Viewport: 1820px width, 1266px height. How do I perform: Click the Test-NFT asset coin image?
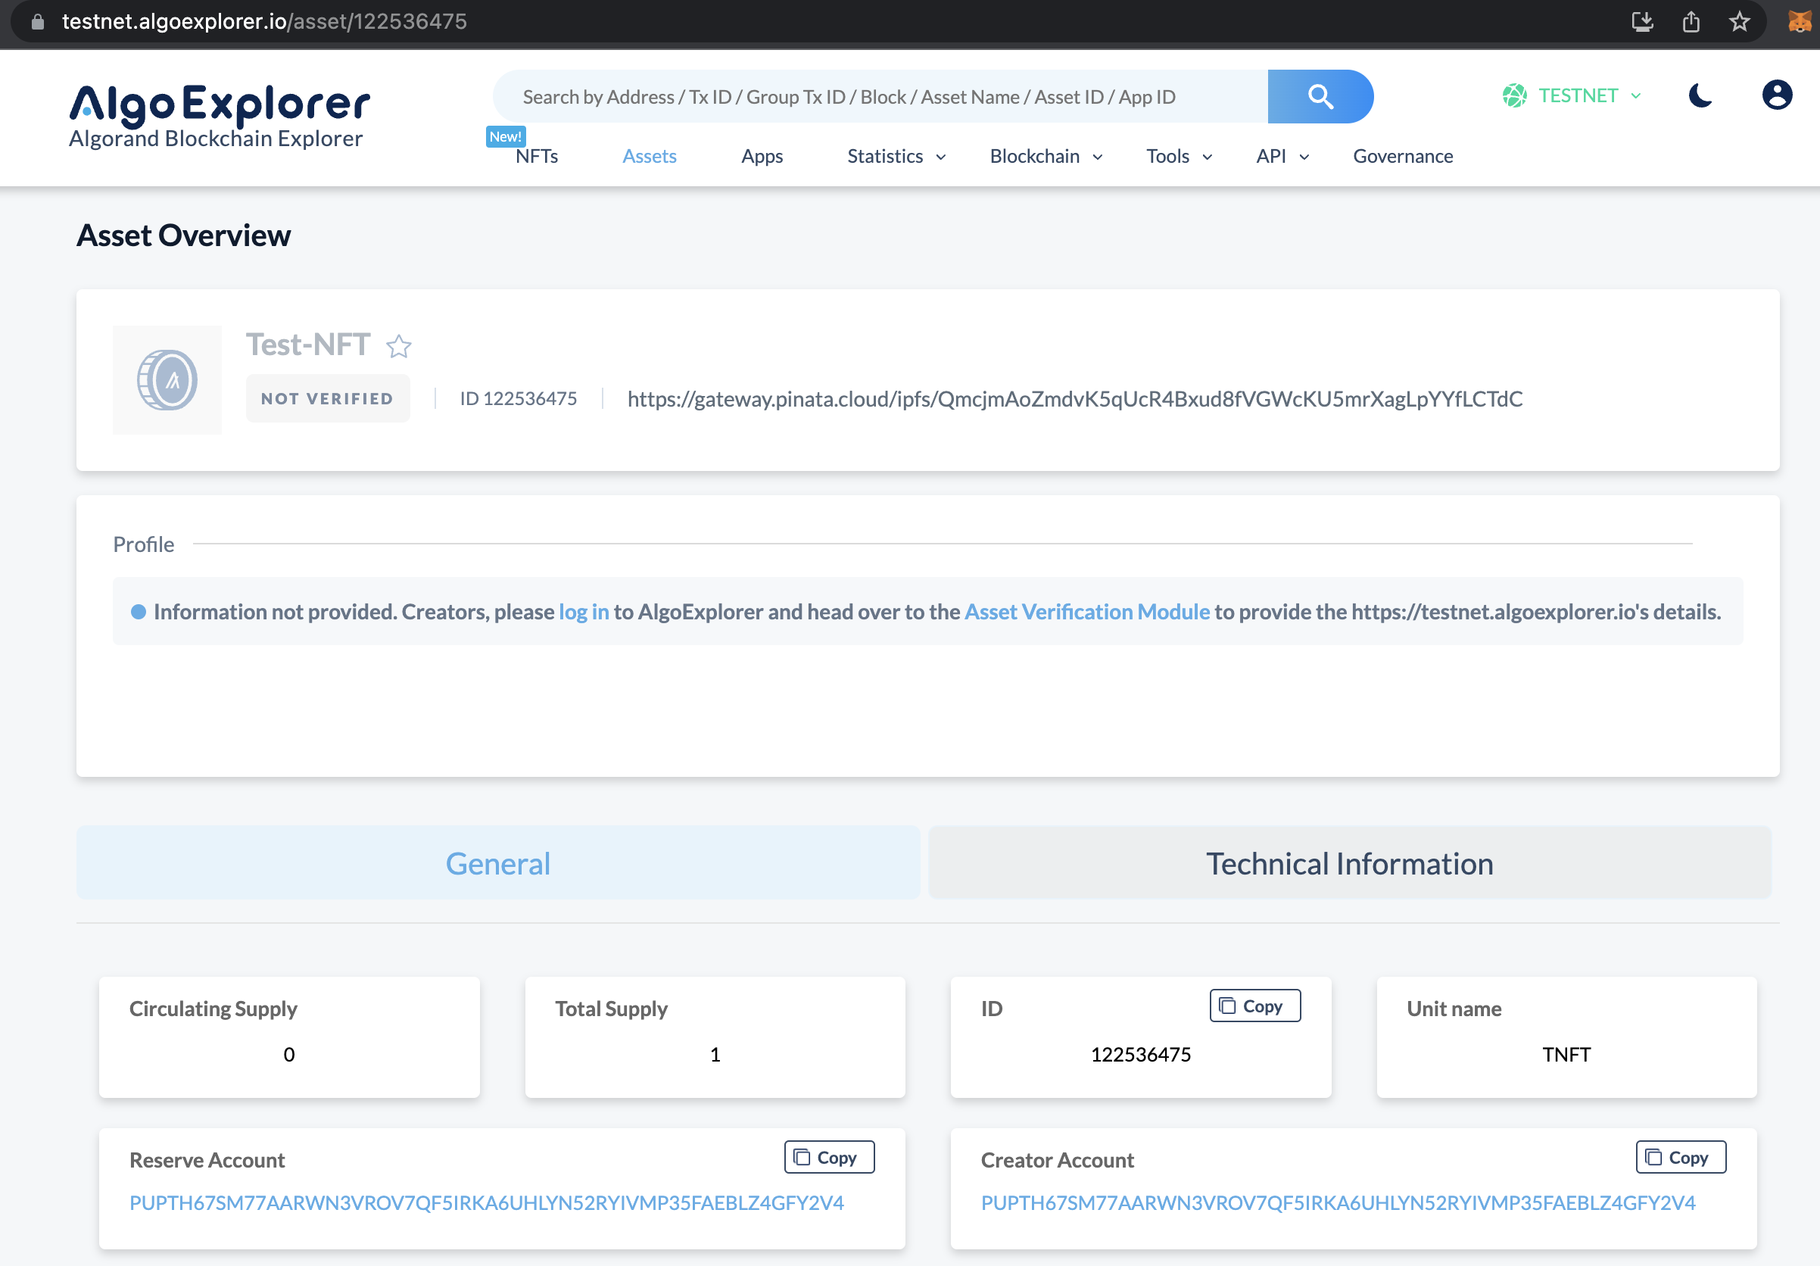point(167,379)
